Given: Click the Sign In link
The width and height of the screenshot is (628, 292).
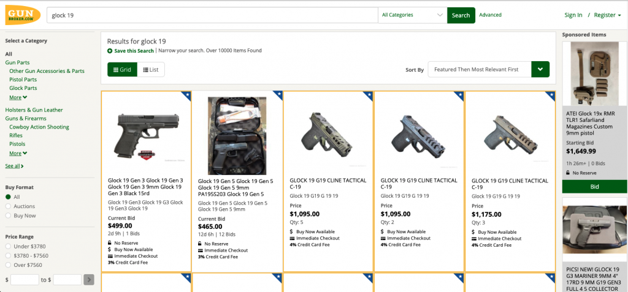Looking at the screenshot, I should pos(573,15).
